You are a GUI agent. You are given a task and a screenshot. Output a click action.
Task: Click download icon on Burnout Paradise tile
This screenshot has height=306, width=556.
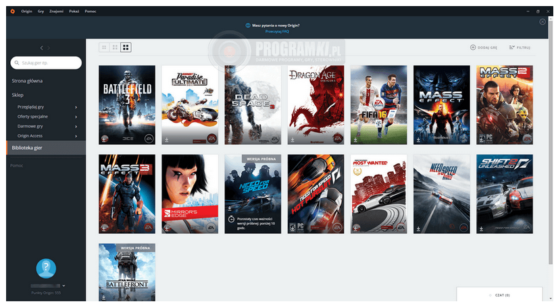pos(167,140)
